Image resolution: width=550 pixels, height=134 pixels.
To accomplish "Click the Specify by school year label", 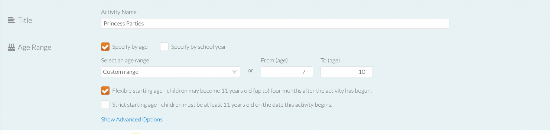I will tap(199, 47).
